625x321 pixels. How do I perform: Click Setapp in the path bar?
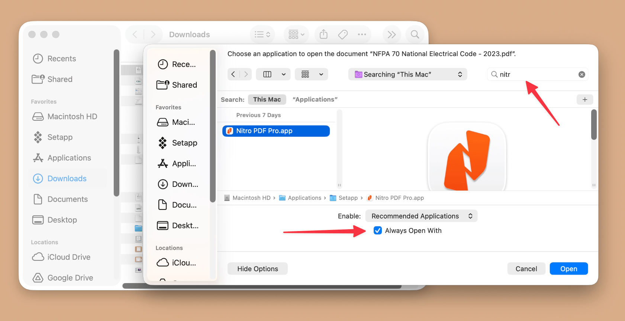pyautogui.click(x=344, y=198)
